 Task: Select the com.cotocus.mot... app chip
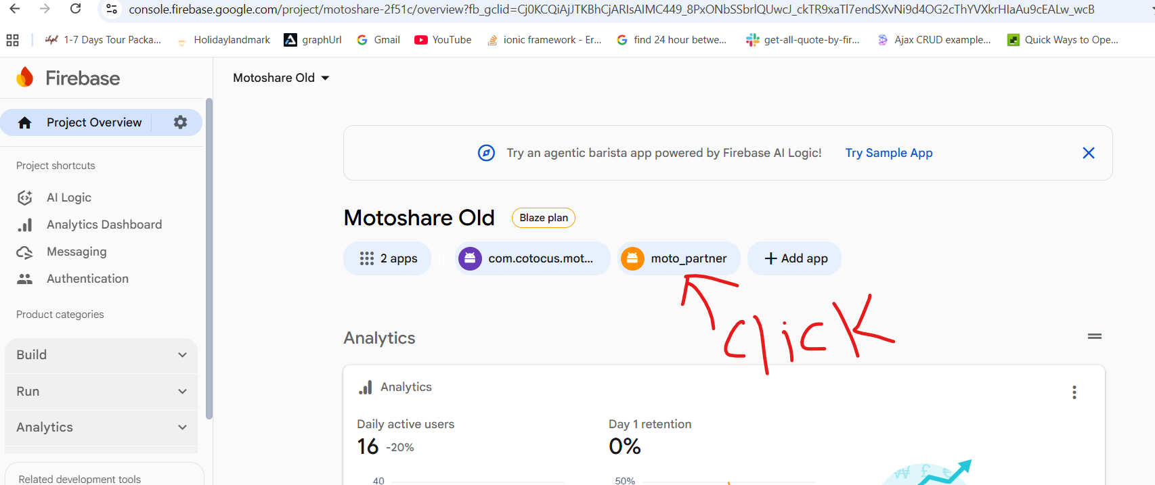tap(531, 258)
